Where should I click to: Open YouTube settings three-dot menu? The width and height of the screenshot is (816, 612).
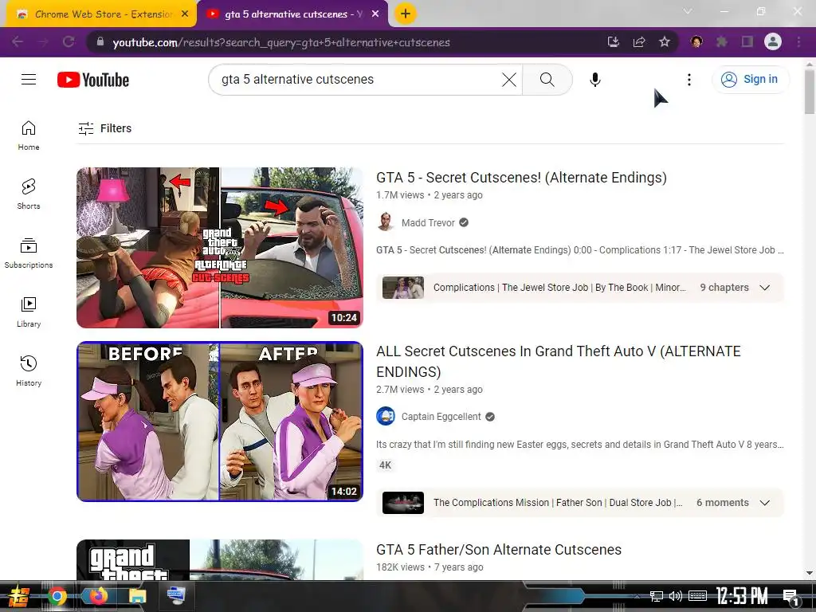(689, 80)
